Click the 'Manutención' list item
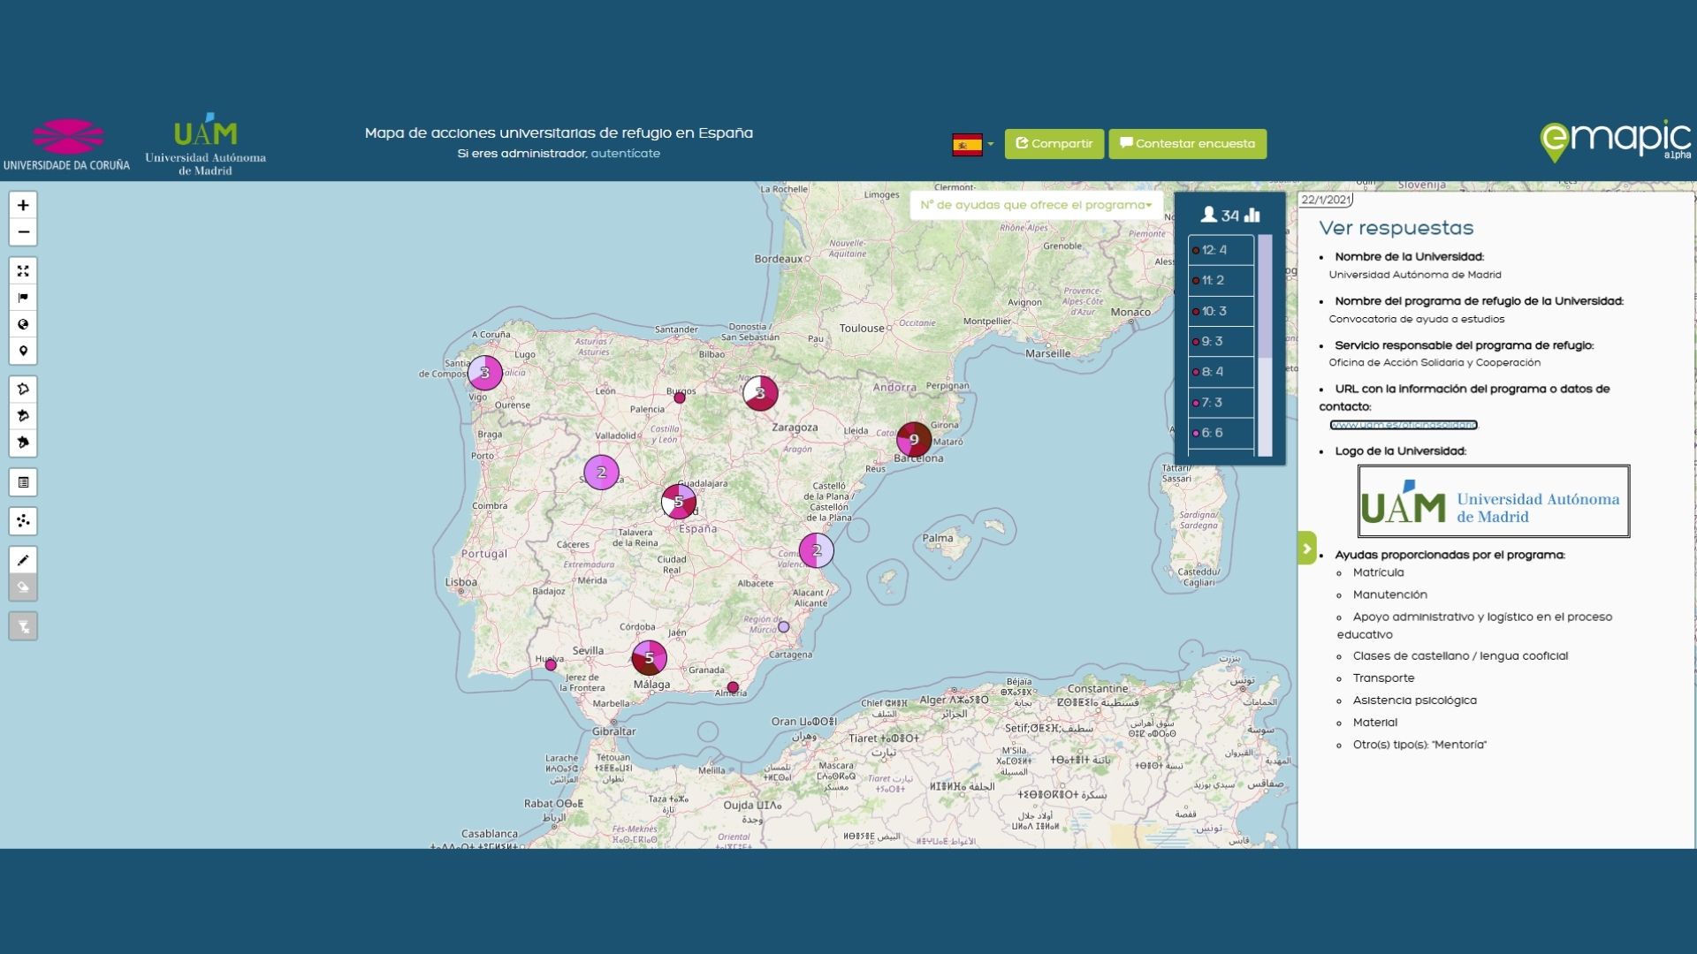This screenshot has height=954, width=1697. point(1389,594)
